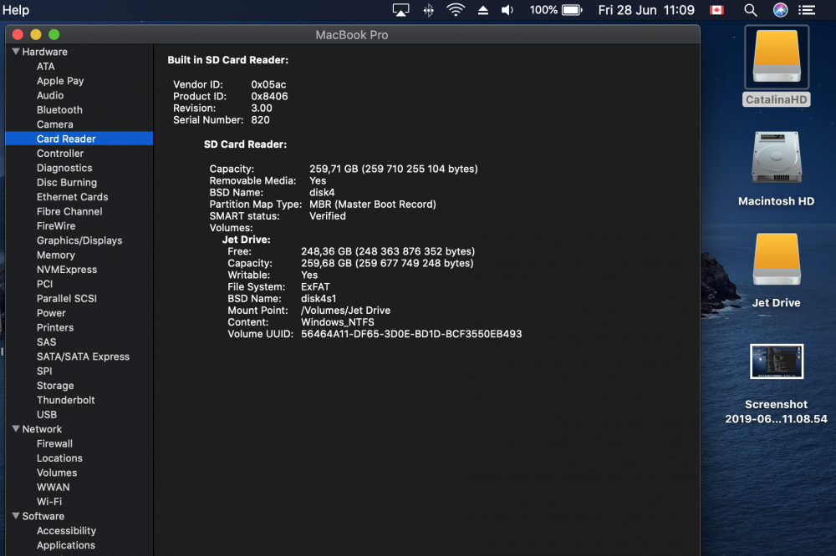Open the Bluetooth menu bar icon

click(x=428, y=10)
